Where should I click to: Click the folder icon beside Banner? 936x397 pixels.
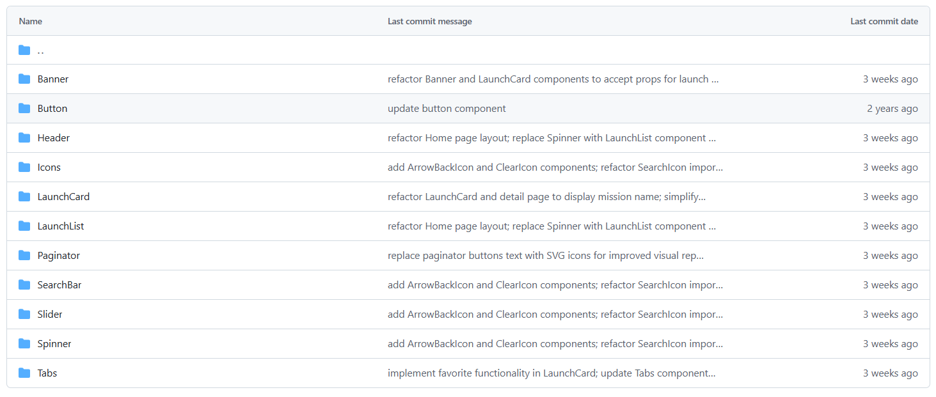click(x=24, y=79)
